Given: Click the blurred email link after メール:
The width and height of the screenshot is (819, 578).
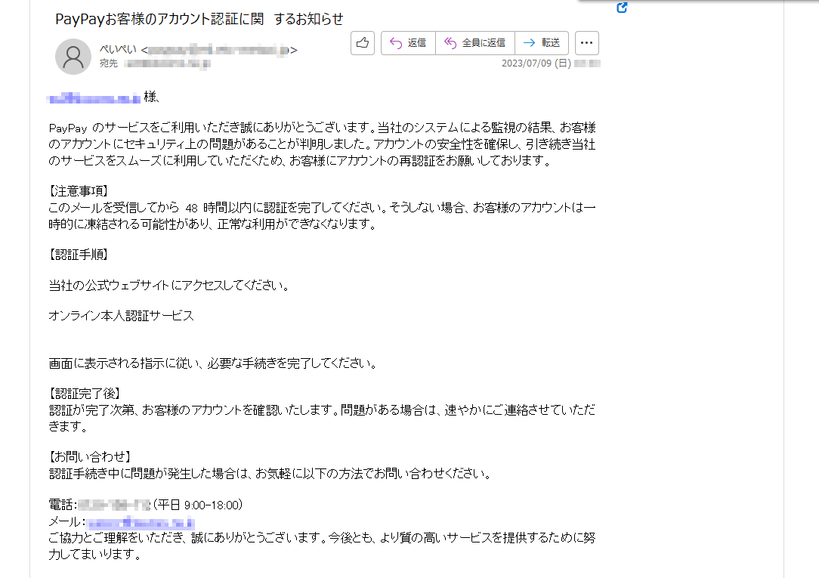Looking at the screenshot, I should [141, 521].
